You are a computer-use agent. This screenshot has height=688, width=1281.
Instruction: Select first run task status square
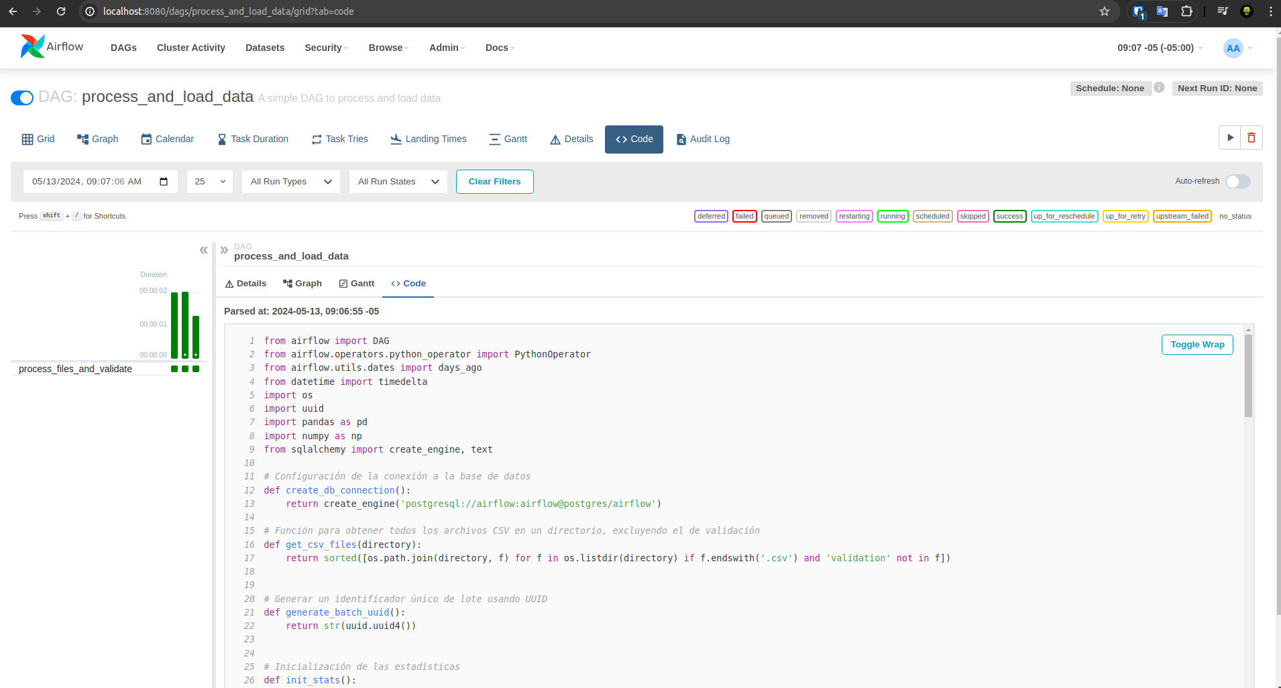(174, 369)
